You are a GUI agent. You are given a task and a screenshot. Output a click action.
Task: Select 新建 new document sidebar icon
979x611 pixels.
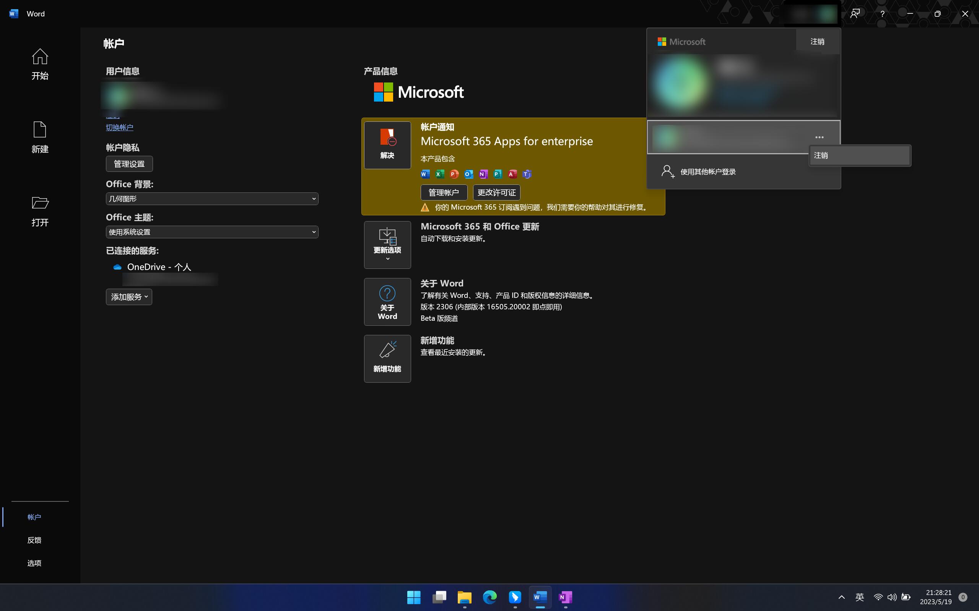coord(40,137)
